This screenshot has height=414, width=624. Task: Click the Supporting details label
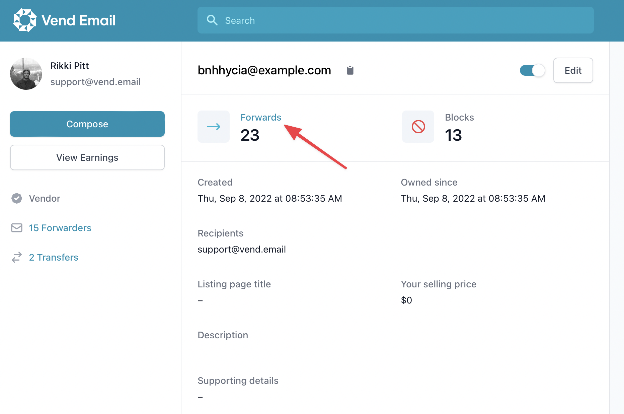pos(238,381)
